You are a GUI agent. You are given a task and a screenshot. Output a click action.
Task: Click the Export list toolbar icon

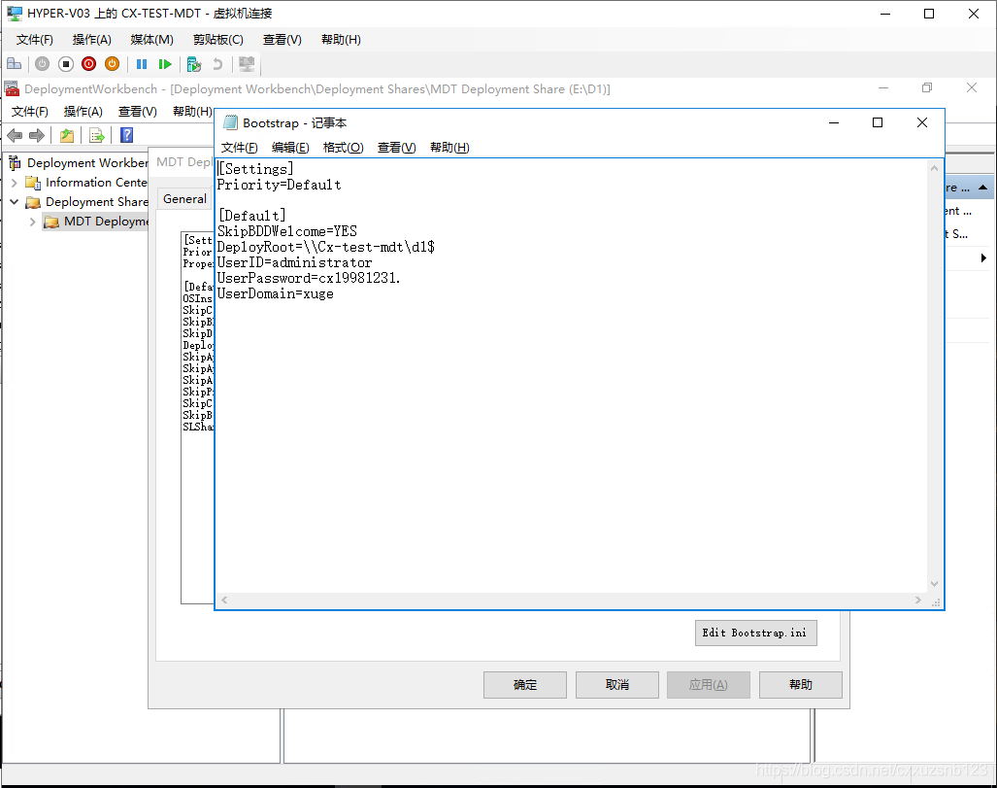97,135
